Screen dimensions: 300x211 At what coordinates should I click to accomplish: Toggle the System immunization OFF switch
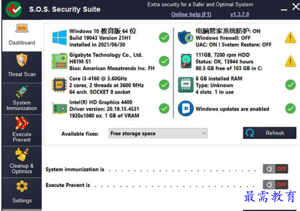click(x=276, y=169)
